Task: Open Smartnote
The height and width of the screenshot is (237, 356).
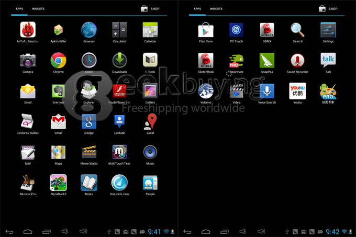Action: (236, 61)
